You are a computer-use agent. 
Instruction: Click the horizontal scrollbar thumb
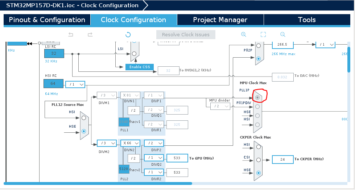pyautogui.click(x=98, y=183)
